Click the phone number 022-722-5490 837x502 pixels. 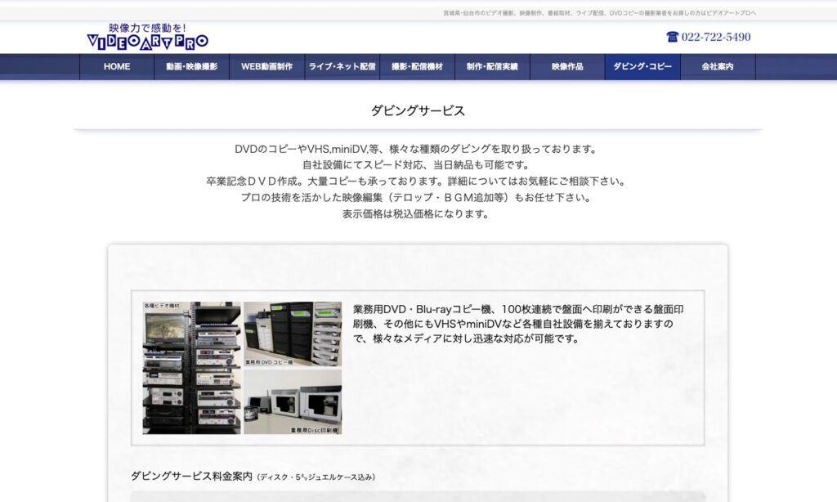point(715,37)
